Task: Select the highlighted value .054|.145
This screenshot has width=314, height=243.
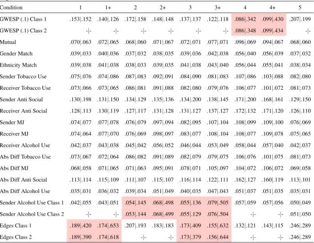Action: click(135, 203)
